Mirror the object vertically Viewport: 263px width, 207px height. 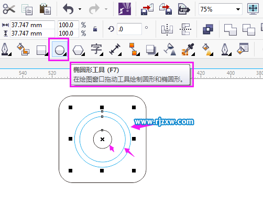pos(185,29)
